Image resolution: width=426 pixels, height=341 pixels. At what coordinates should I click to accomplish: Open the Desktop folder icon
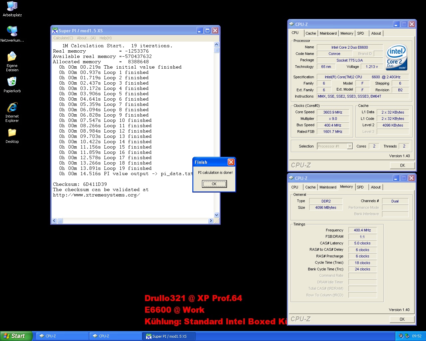point(12,136)
